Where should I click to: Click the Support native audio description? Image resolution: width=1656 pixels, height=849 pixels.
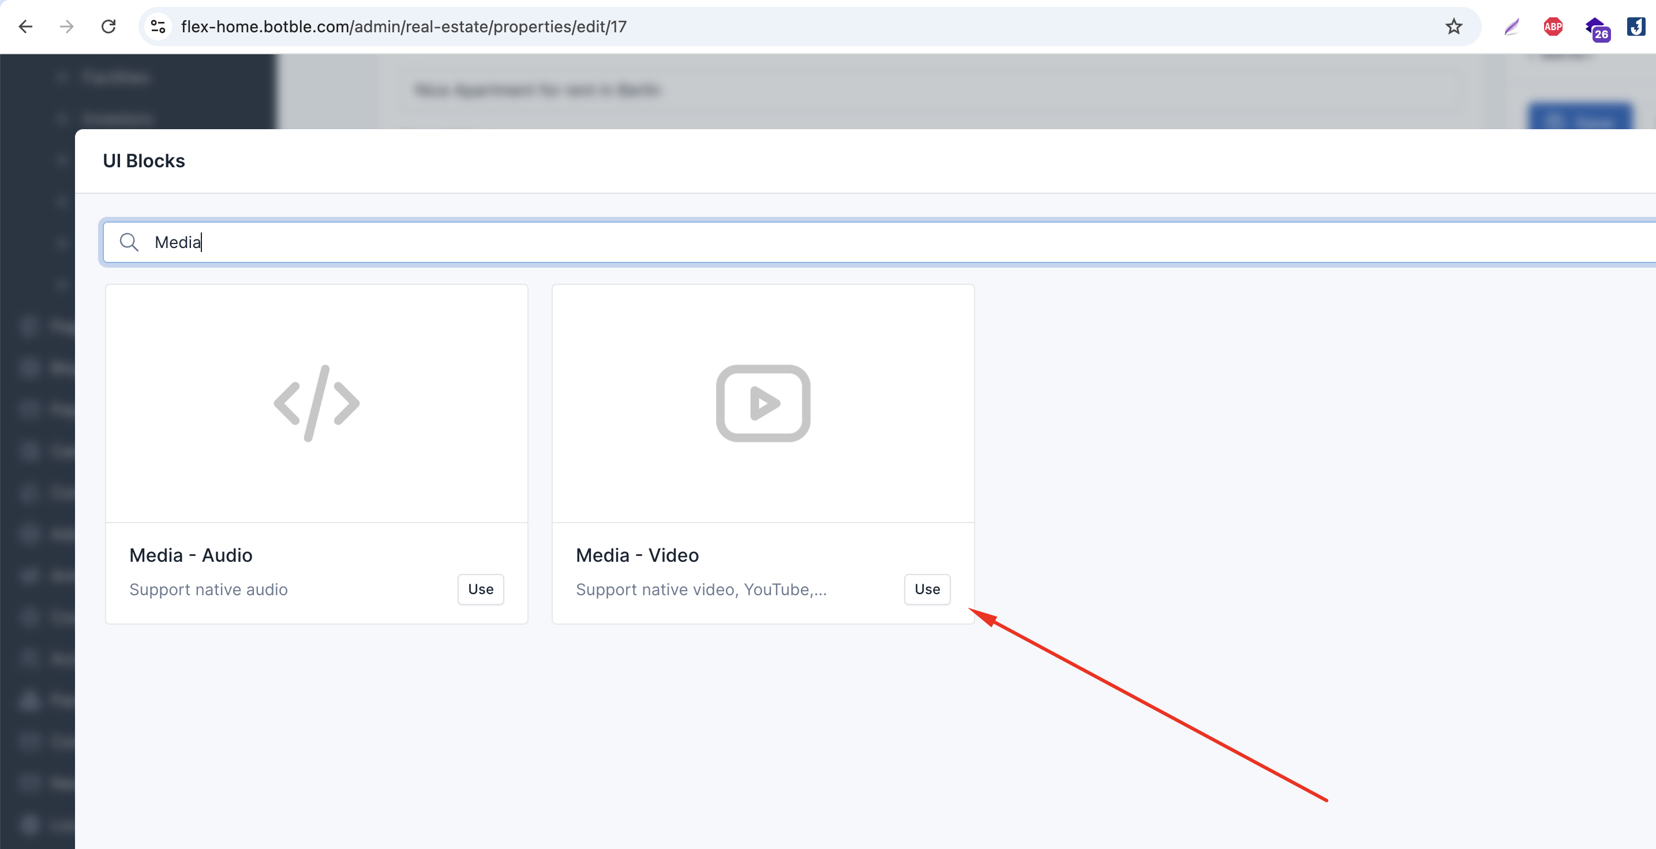pos(208,589)
